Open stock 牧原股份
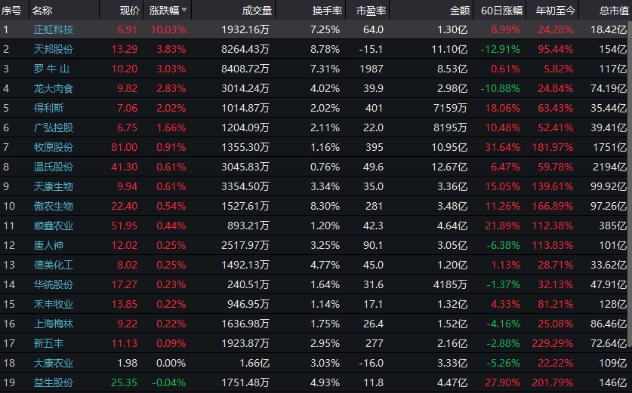 (53, 147)
